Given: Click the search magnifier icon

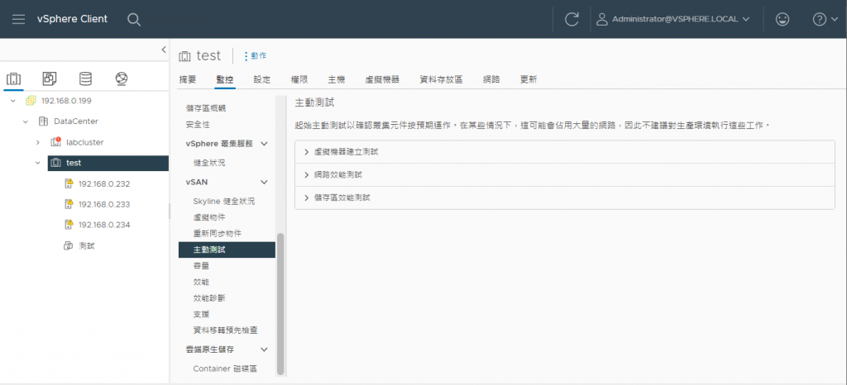Looking at the screenshot, I should (134, 19).
